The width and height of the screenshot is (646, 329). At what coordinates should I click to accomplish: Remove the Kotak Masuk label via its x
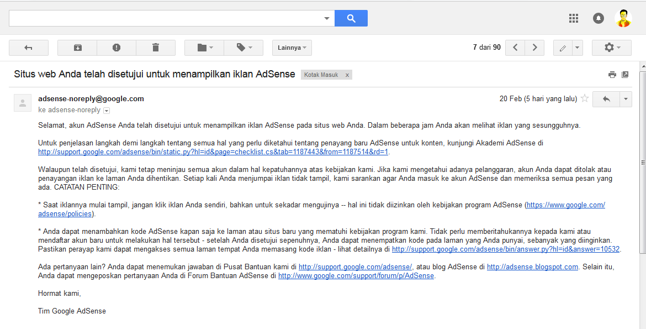coord(347,74)
